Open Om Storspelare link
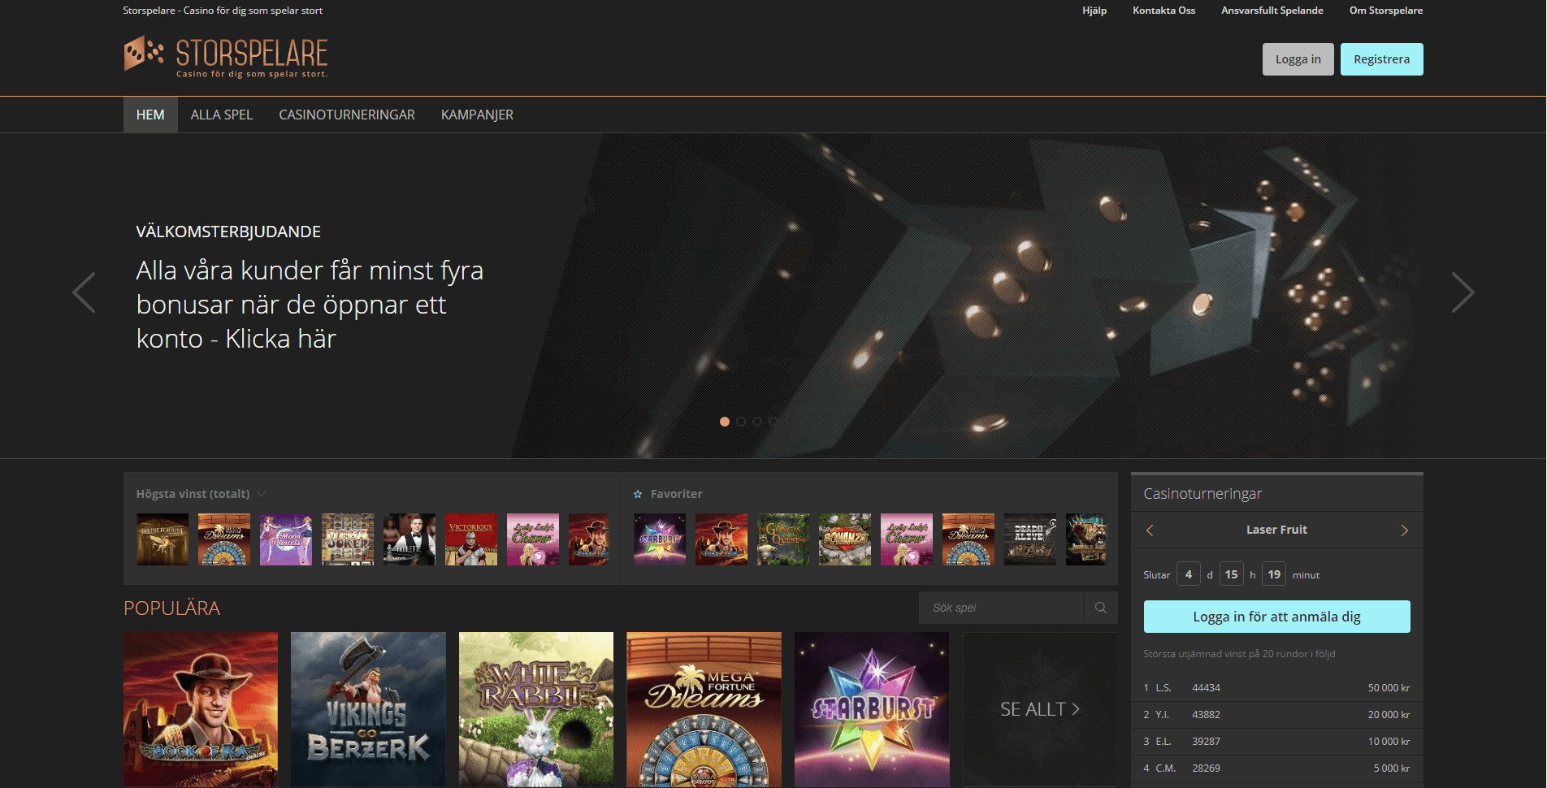 click(1386, 11)
